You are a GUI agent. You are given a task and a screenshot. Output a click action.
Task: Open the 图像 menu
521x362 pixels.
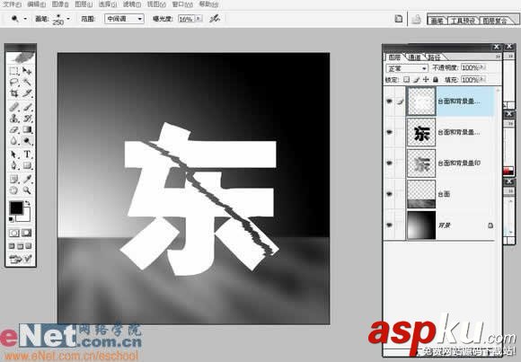point(60,4)
